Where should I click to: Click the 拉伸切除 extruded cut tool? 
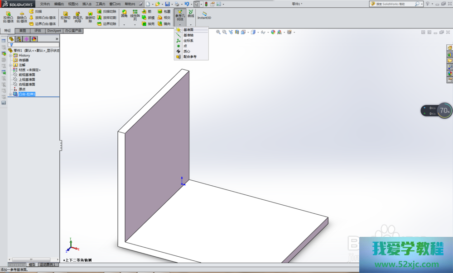coord(65,17)
